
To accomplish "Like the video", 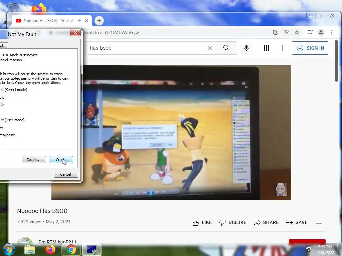I will 202,222.
